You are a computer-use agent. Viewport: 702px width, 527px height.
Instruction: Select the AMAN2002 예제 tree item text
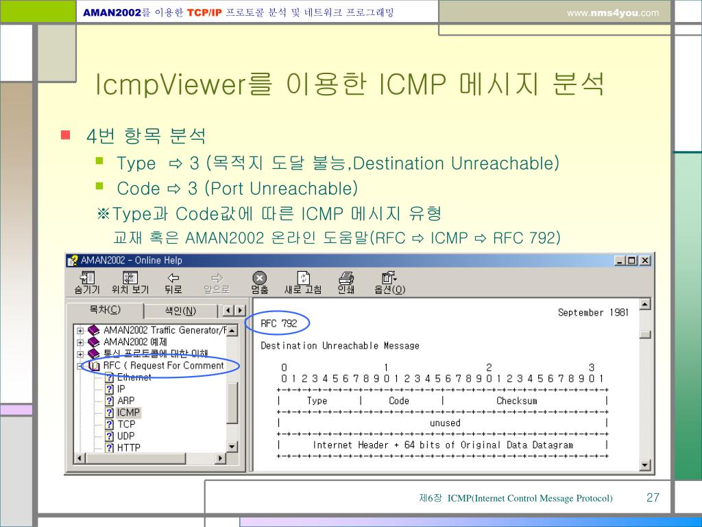[x=135, y=342]
